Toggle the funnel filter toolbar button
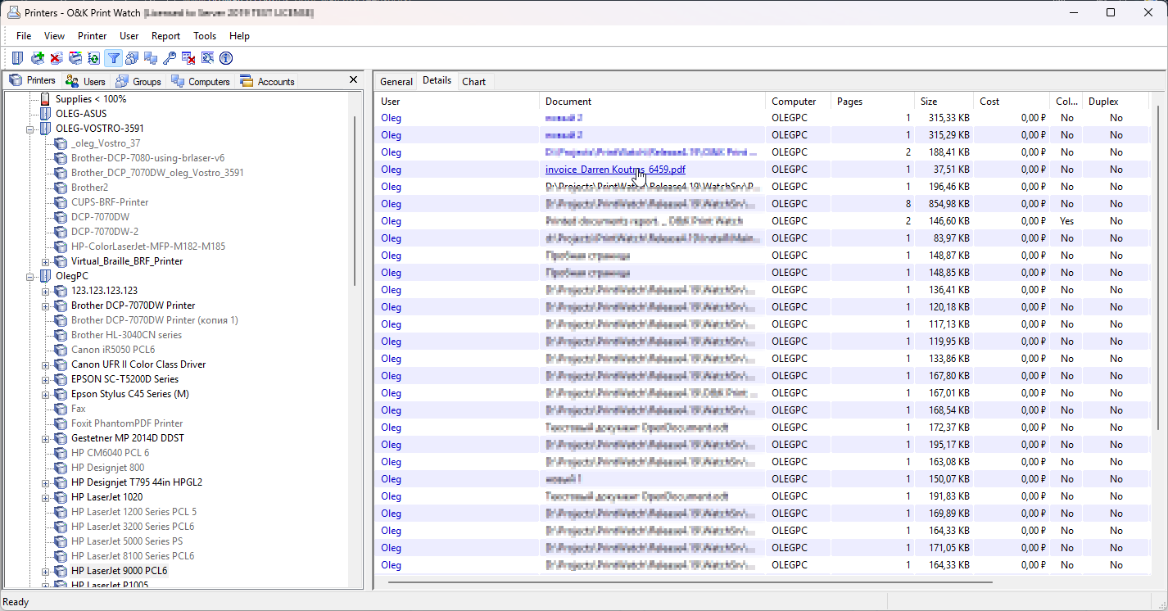This screenshot has height=611, width=1168. click(113, 58)
